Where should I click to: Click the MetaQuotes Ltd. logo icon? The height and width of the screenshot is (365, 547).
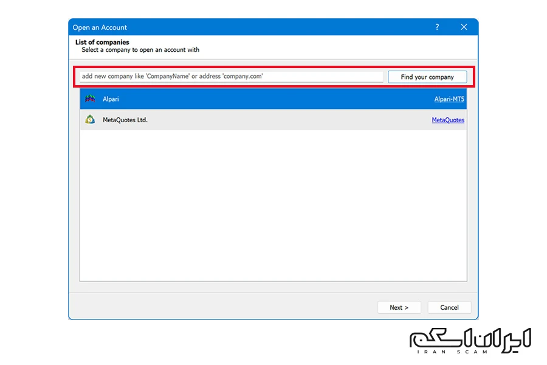pos(90,120)
